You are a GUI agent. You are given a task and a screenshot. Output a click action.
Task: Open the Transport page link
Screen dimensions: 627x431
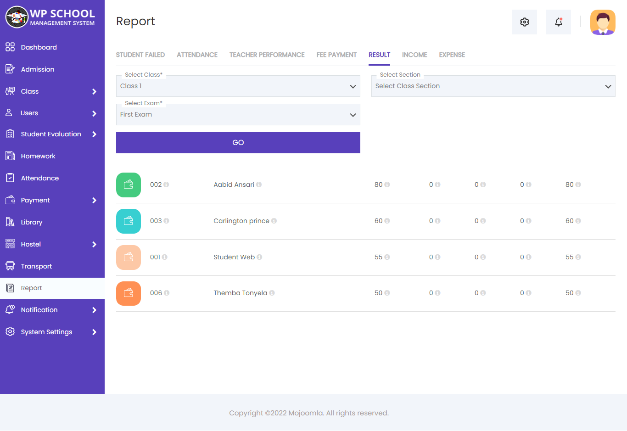tap(36, 266)
